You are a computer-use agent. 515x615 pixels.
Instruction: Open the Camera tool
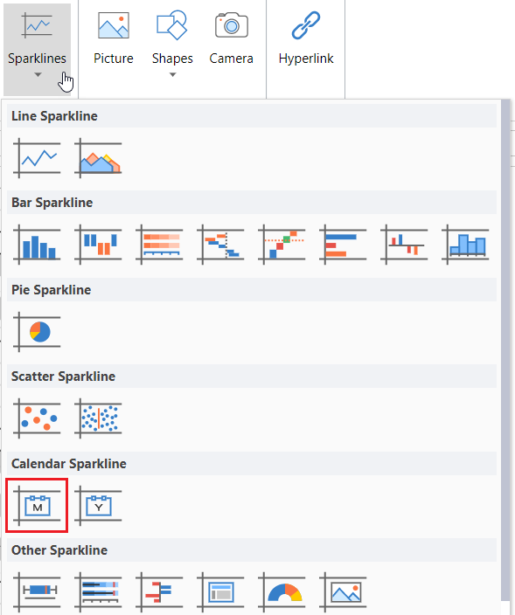pos(231,38)
